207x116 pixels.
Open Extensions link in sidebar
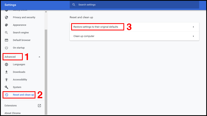[11, 106]
